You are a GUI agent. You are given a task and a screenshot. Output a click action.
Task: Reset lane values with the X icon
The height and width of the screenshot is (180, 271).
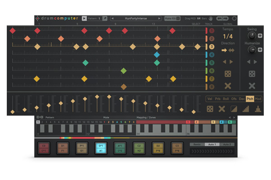[x=222, y=109]
